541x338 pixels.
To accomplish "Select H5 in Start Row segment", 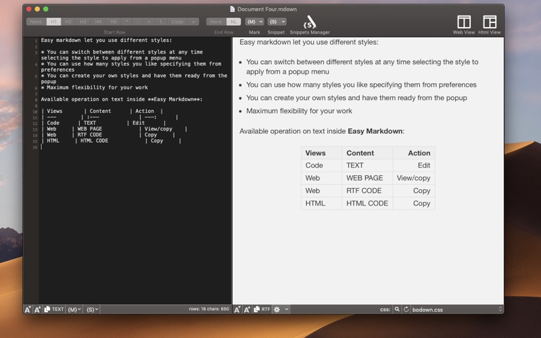I will coord(113,22).
